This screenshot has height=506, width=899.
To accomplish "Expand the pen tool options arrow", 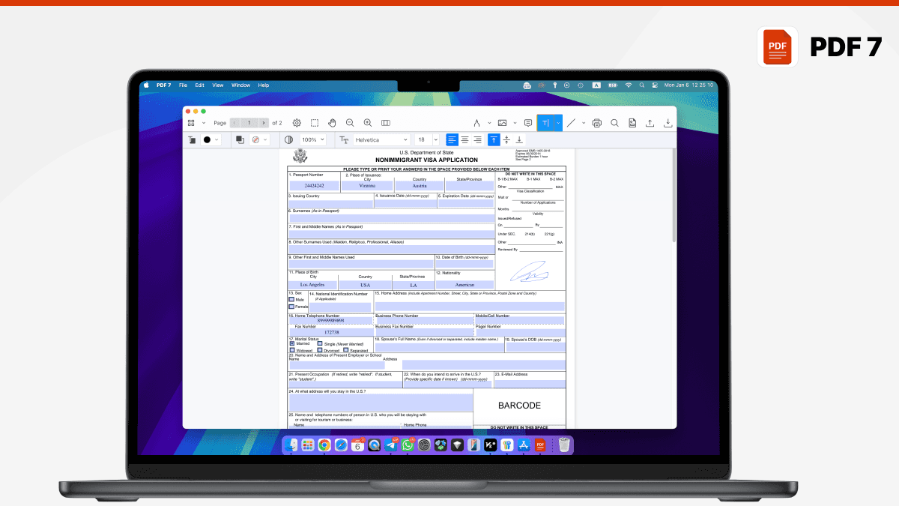I will (x=490, y=123).
